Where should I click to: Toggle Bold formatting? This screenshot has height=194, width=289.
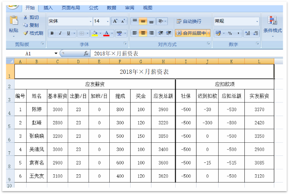click(52, 33)
